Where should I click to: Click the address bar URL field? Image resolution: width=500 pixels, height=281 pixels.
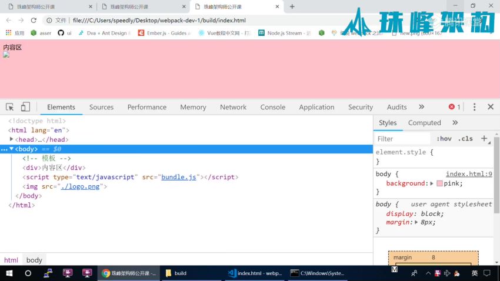tap(159, 21)
